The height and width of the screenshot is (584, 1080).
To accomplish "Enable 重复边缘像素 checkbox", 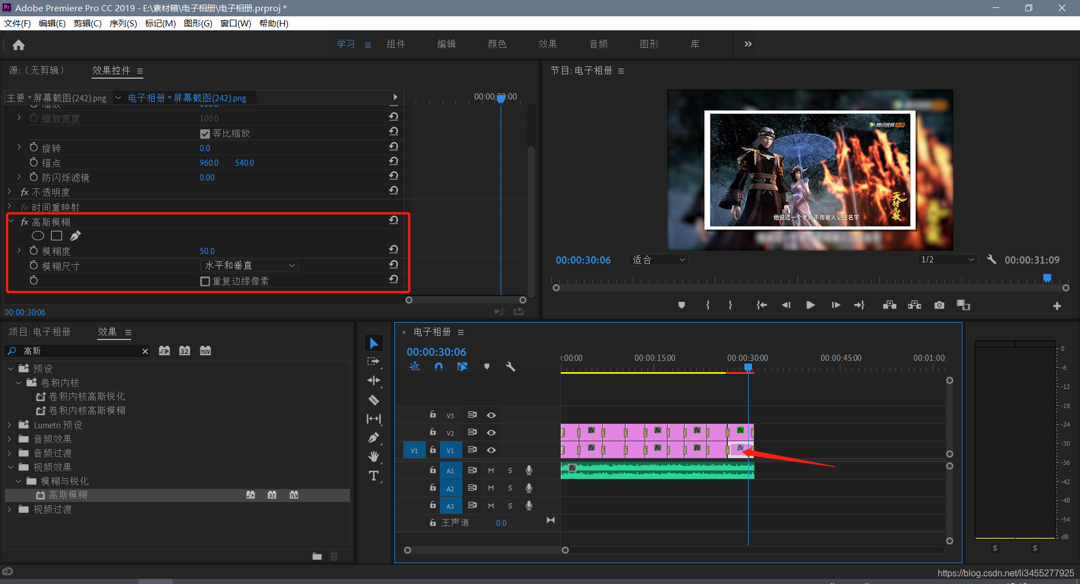I will [x=205, y=281].
